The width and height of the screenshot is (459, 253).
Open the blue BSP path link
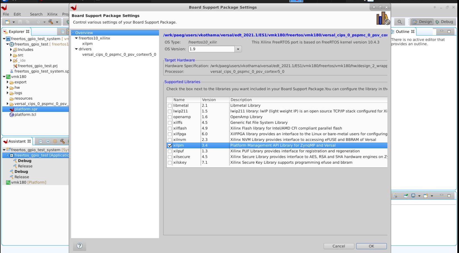[275, 35]
